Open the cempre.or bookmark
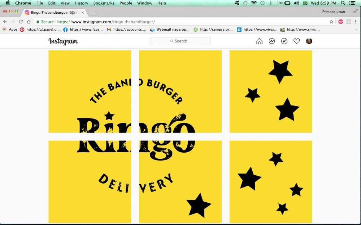361x225 pixels. tap(213, 30)
